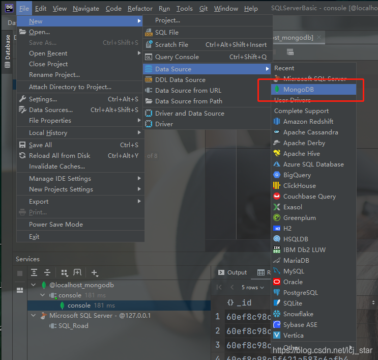
Task: Click Attach Directory to Project...
Action: point(80,87)
